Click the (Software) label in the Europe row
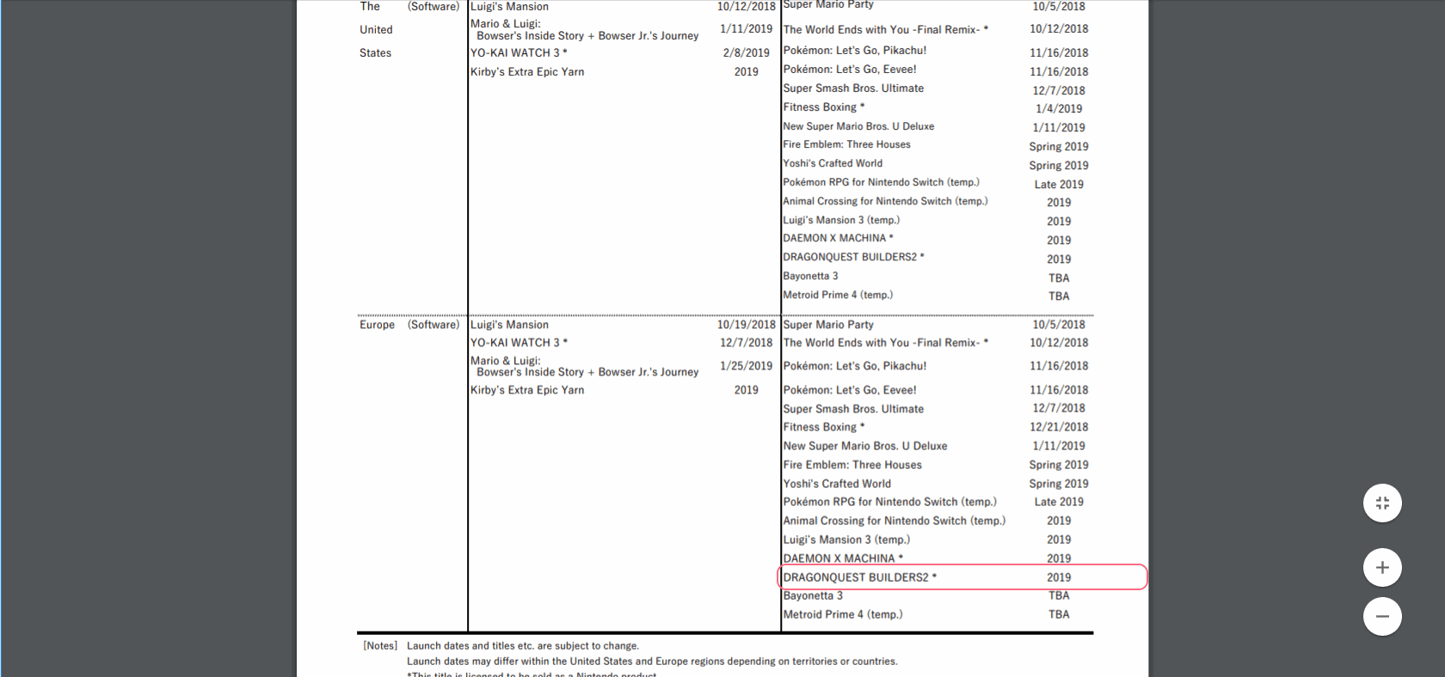 [433, 325]
